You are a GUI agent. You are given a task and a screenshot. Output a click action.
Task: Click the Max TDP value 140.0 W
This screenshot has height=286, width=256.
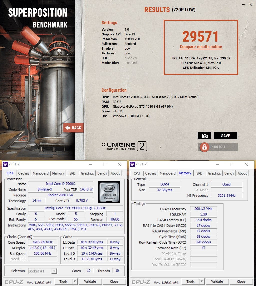pos(86,189)
